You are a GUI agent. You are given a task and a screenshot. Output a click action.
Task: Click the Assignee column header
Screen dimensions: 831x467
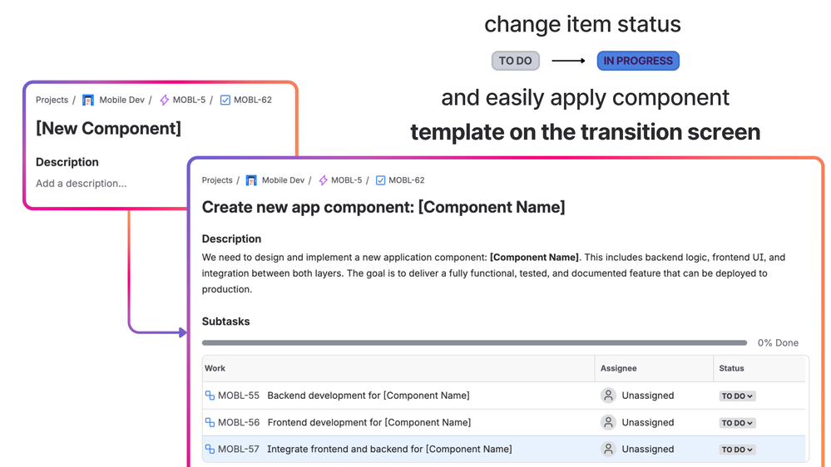click(x=618, y=368)
